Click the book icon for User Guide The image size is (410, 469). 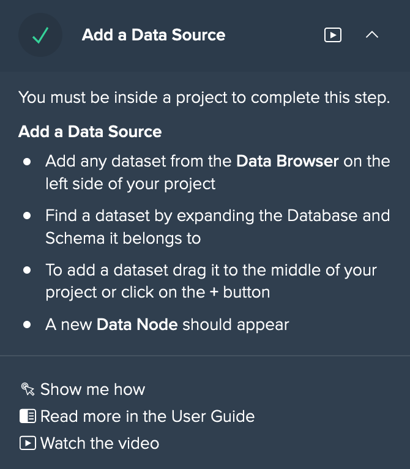coord(28,416)
